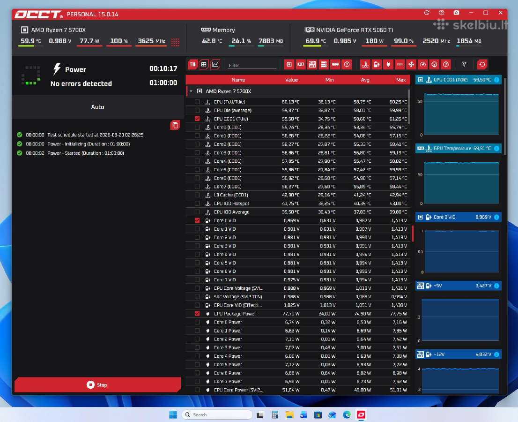Viewport: 518px width, 422px height.
Task: Check the SoC Voltage (SVI2 TFN) checkbox
Action: coord(197,297)
